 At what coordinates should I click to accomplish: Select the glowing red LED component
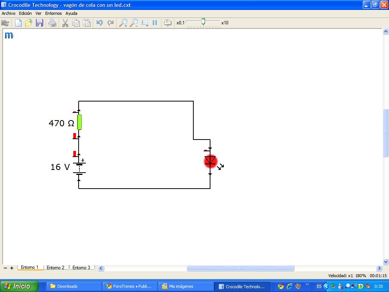(x=210, y=161)
